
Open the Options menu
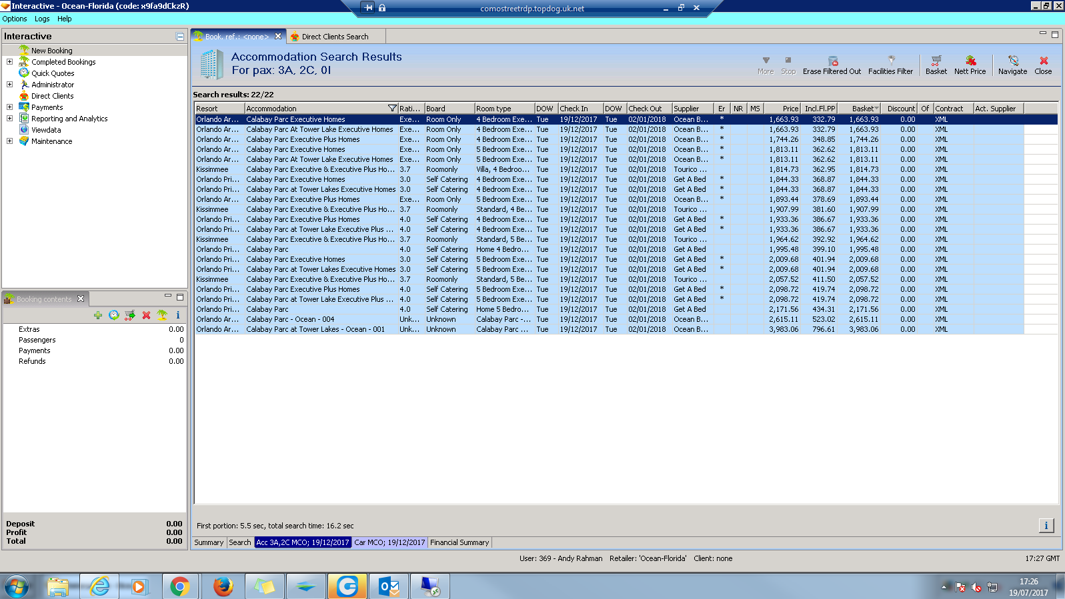click(15, 19)
